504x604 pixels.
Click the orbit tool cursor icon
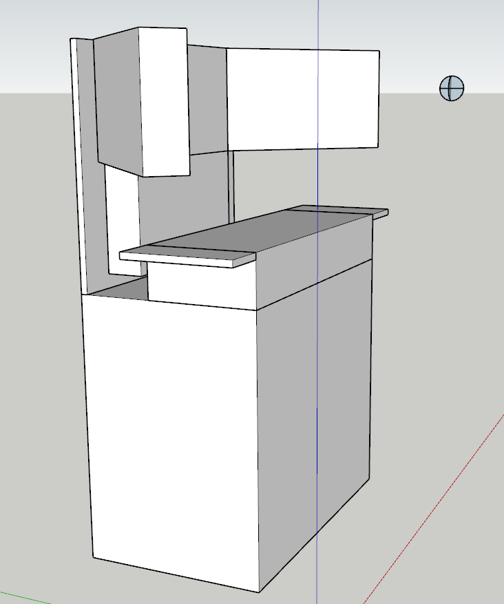pyautogui.click(x=452, y=88)
